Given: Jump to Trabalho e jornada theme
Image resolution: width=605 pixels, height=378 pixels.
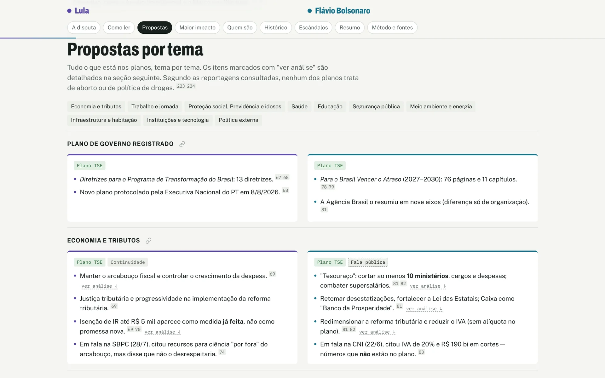Looking at the screenshot, I should (155, 106).
